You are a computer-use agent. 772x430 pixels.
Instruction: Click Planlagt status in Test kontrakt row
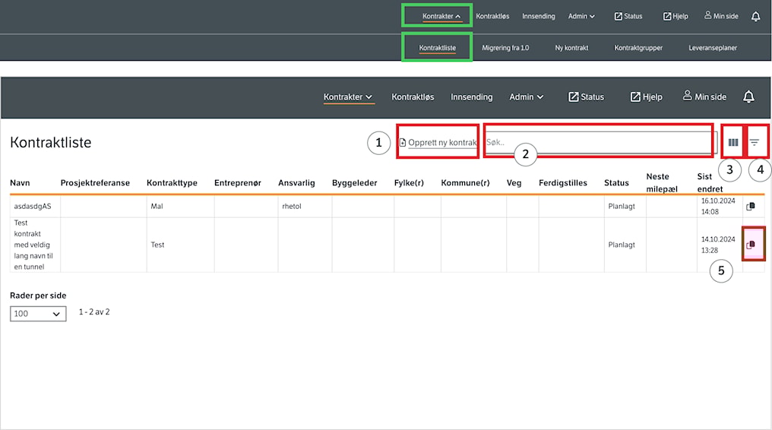coord(622,245)
